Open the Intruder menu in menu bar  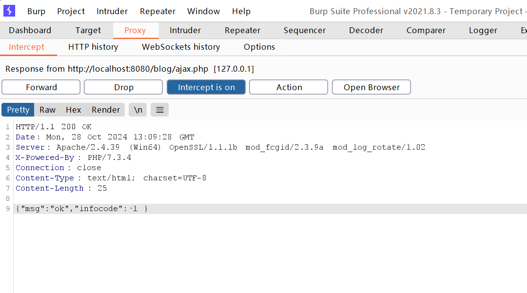point(112,11)
